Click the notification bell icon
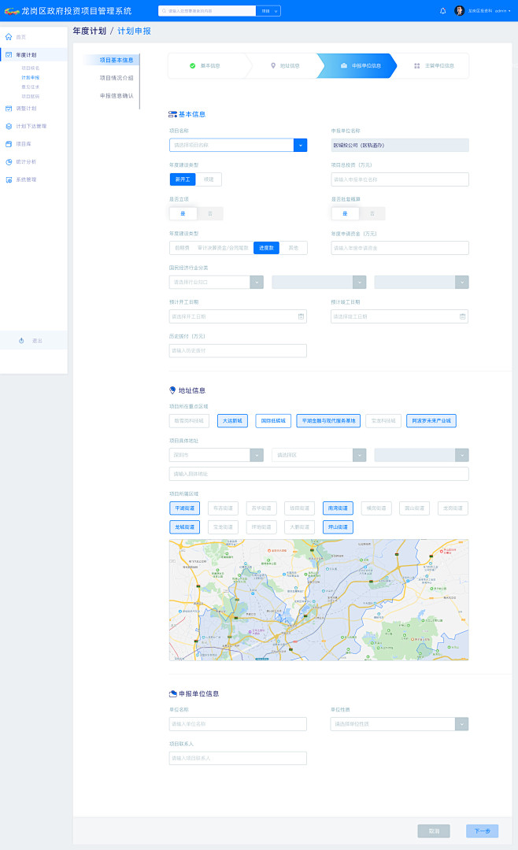The width and height of the screenshot is (518, 850). (x=442, y=11)
